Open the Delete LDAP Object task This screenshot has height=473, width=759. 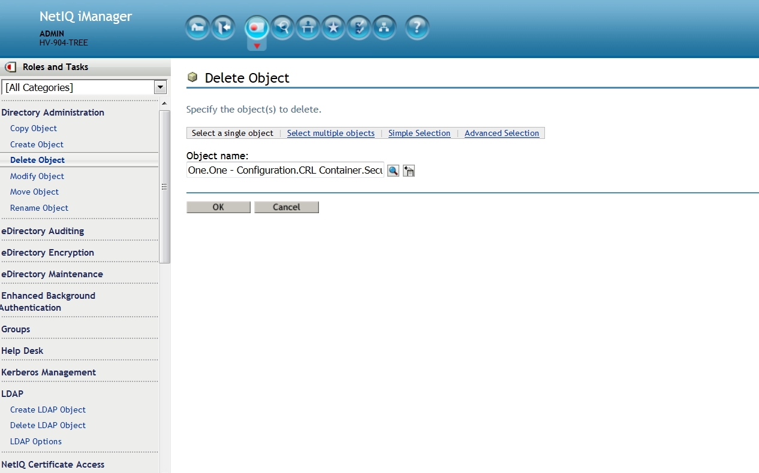[x=48, y=426]
